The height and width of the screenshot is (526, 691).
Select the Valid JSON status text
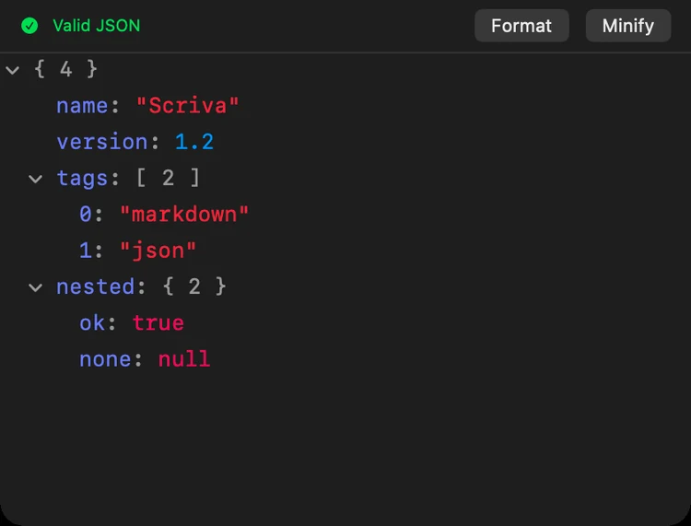pos(96,26)
